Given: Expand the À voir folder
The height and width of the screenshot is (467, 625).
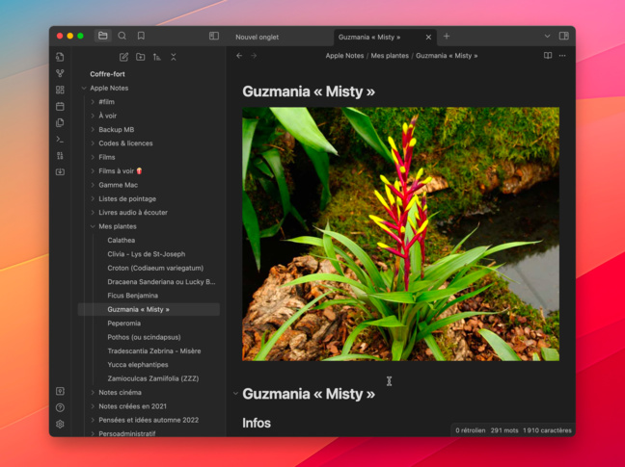Looking at the screenshot, I should click(93, 116).
